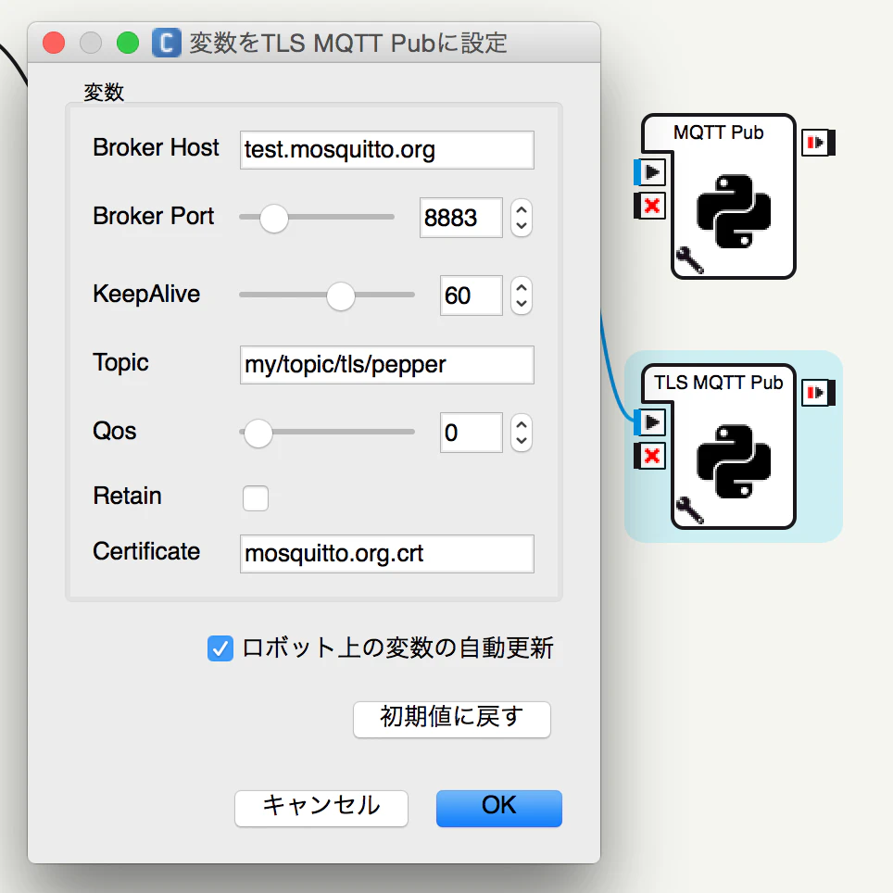Click MQTT Pub box onStart play input

[650, 172]
